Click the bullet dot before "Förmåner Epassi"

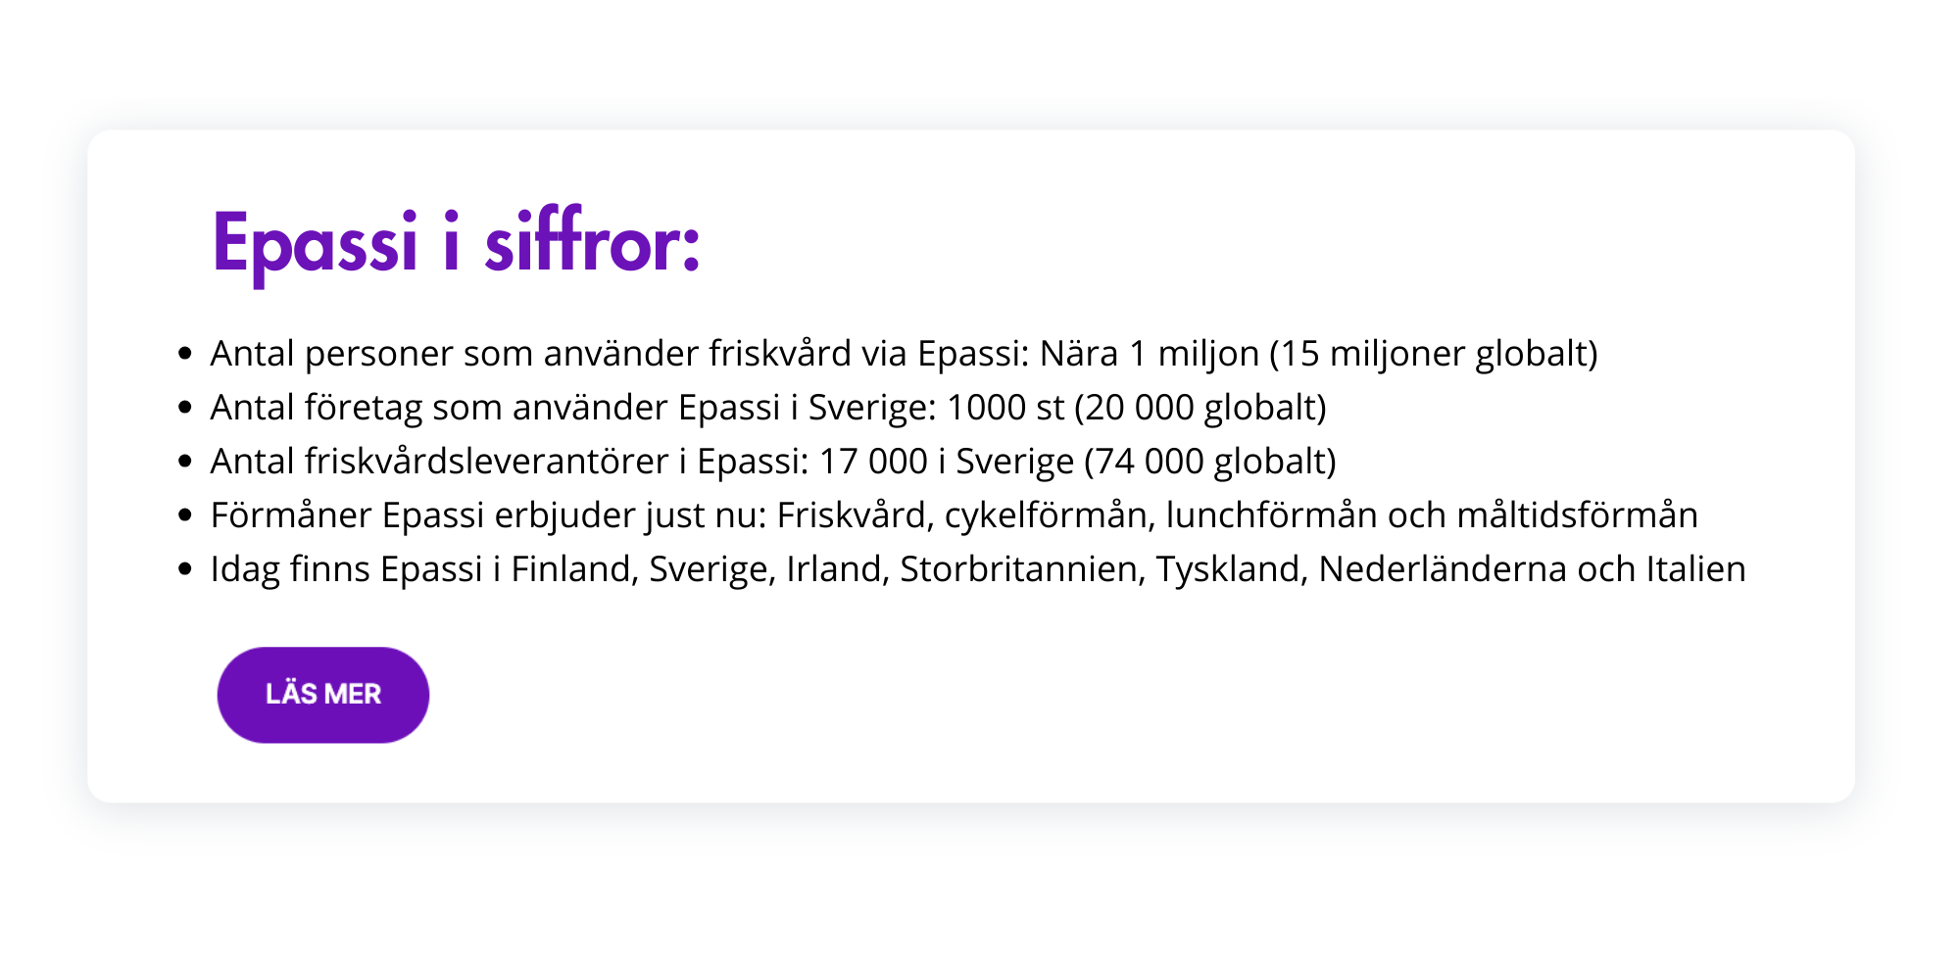click(x=185, y=515)
